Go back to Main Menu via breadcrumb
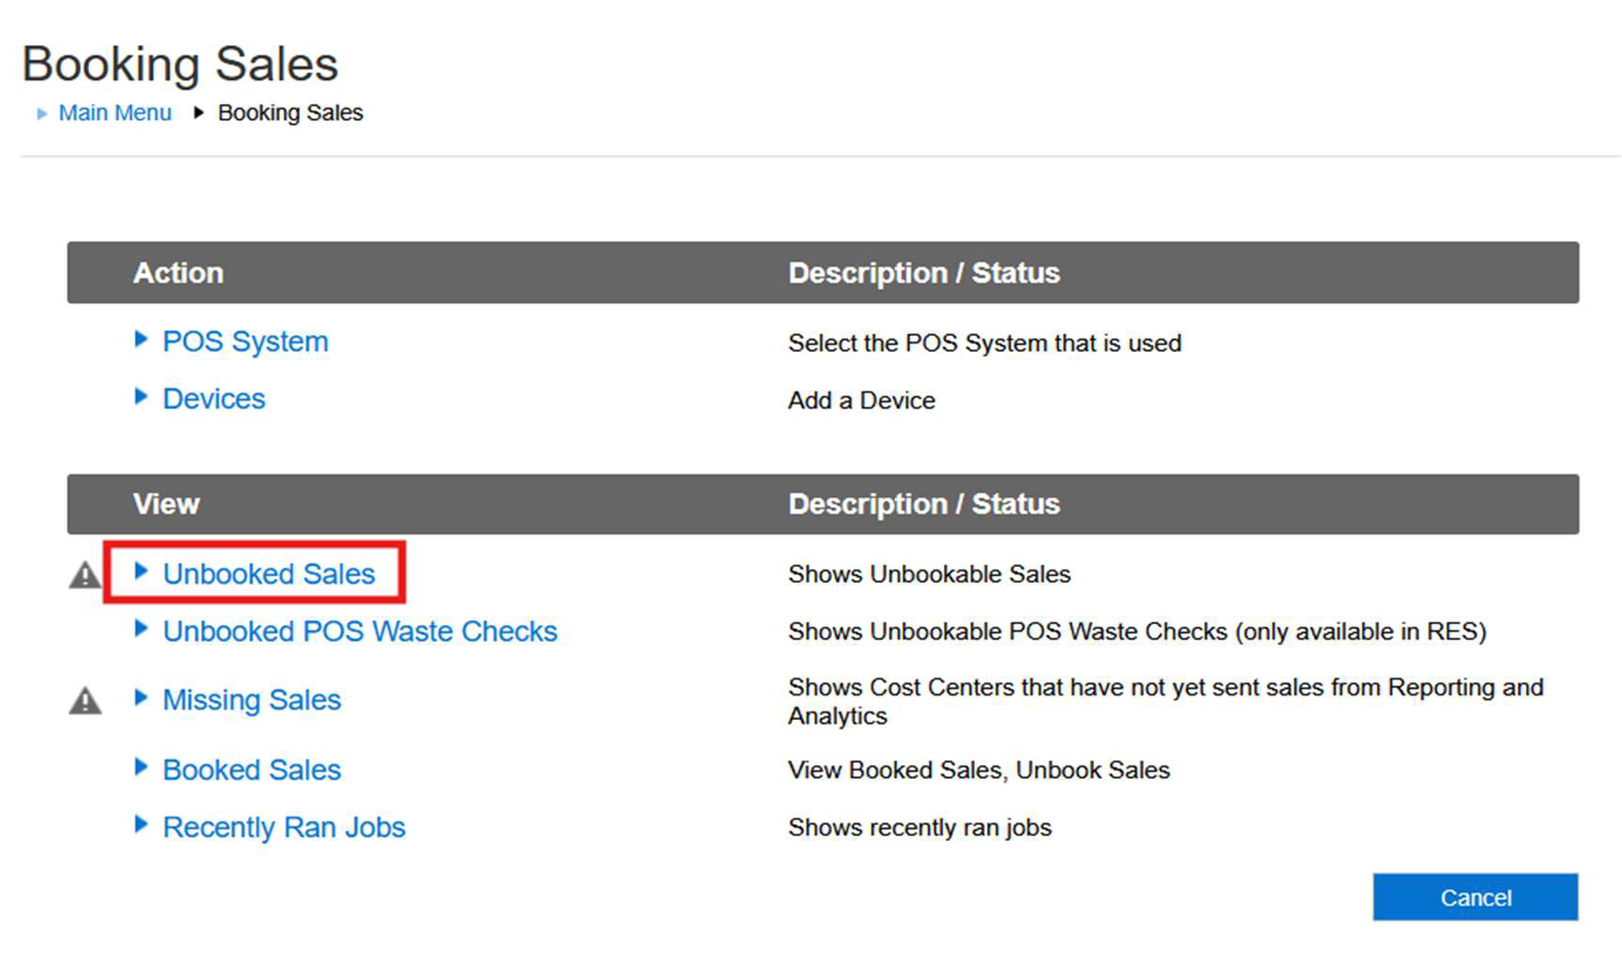 point(115,113)
